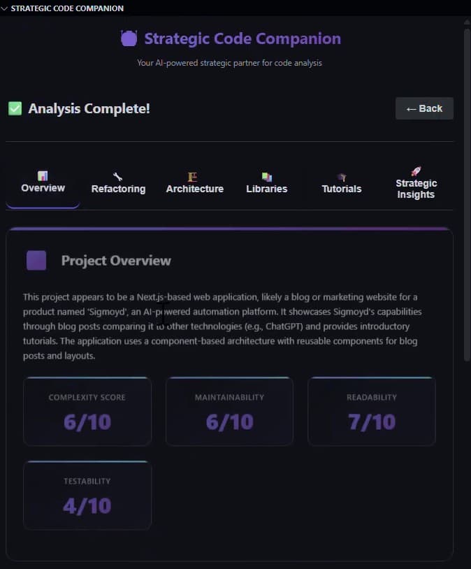Select the bar chart icon on Overview tab
471x569 pixels.
(43, 177)
